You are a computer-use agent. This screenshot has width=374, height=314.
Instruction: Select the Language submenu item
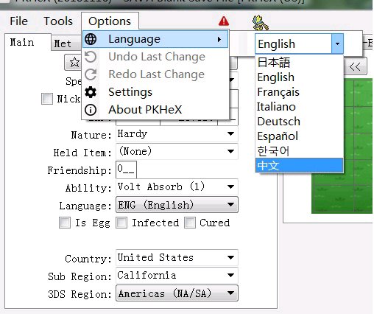tap(155, 39)
